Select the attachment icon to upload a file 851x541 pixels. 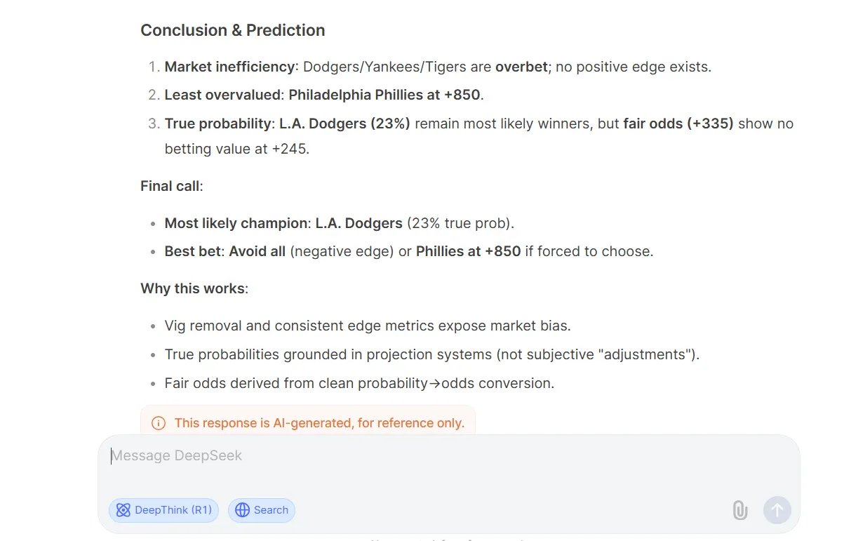pos(739,510)
